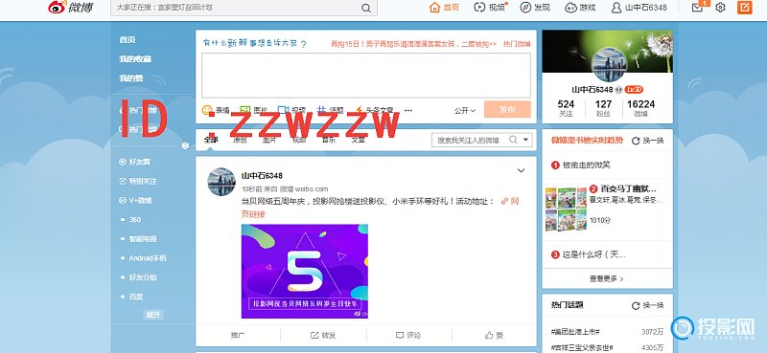Like the post with the 赞 thumbs-up
767x353 pixels.
pyautogui.click(x=494, y=336)
